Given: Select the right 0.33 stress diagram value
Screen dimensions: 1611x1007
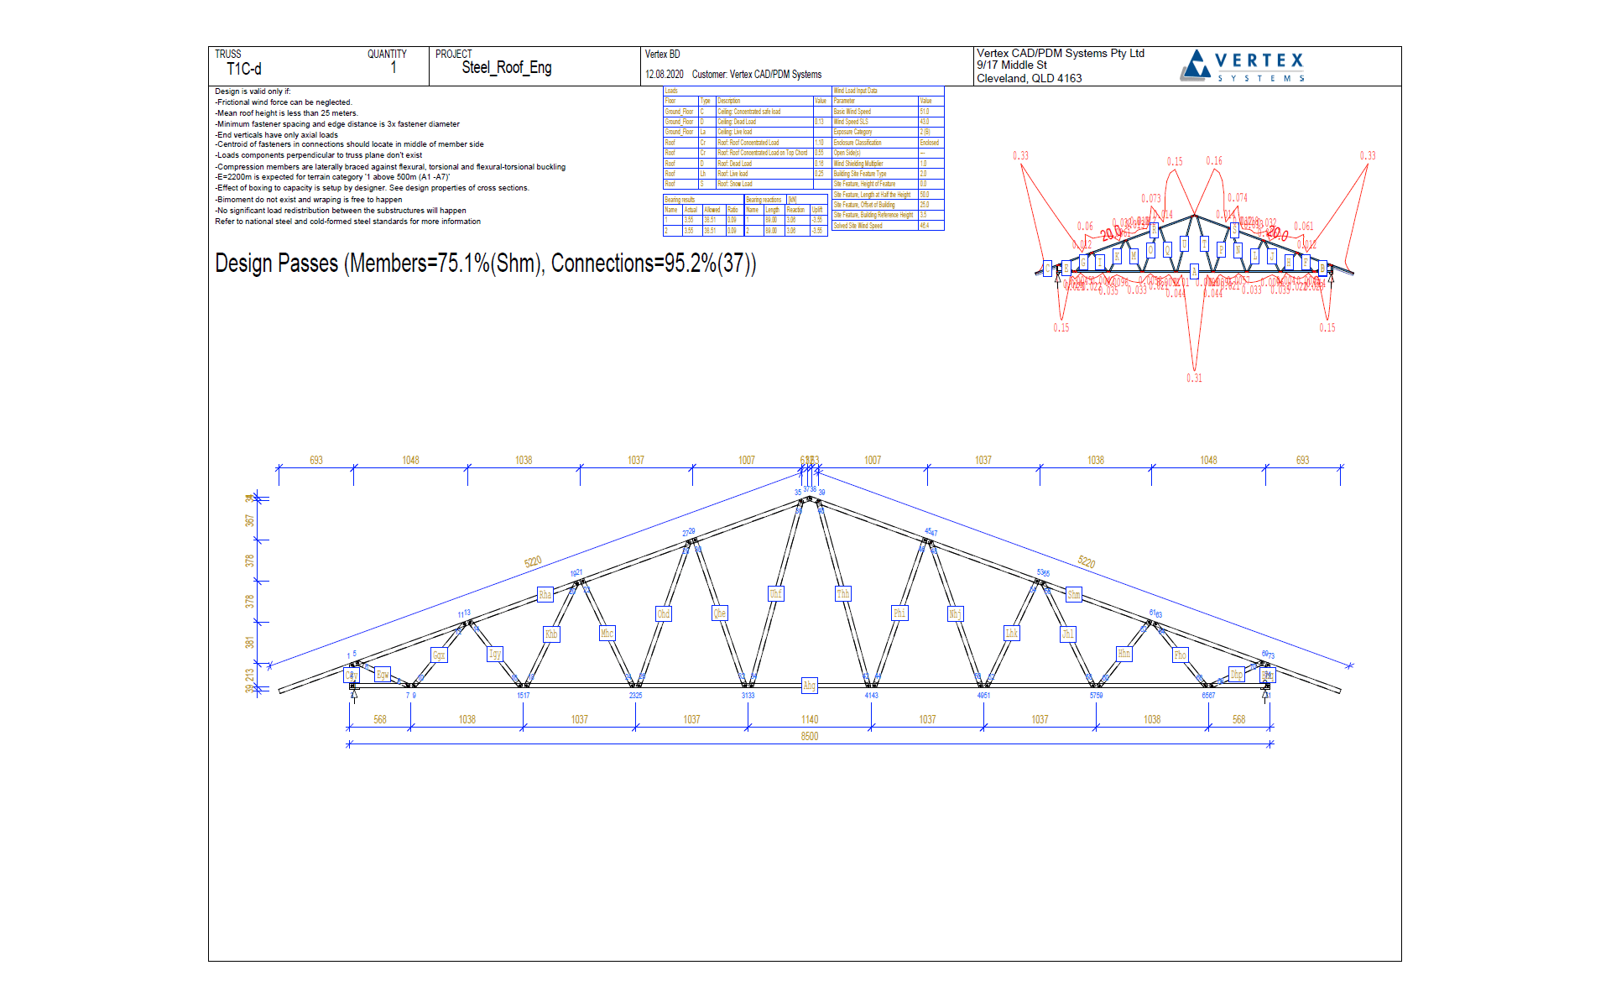Looking at the screenshot, I should [1368, 156].
